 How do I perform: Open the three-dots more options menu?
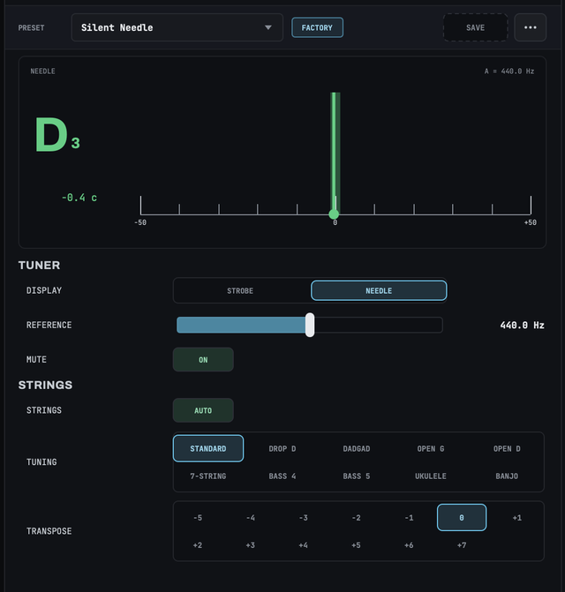531,27
